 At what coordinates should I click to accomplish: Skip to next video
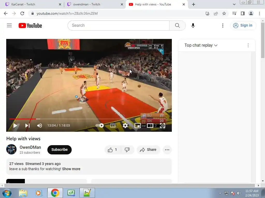tap(27, 126)
